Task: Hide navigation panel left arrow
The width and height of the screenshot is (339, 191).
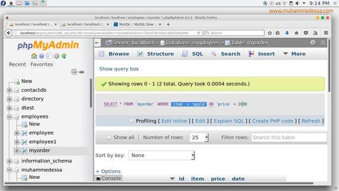Action: 97,43
